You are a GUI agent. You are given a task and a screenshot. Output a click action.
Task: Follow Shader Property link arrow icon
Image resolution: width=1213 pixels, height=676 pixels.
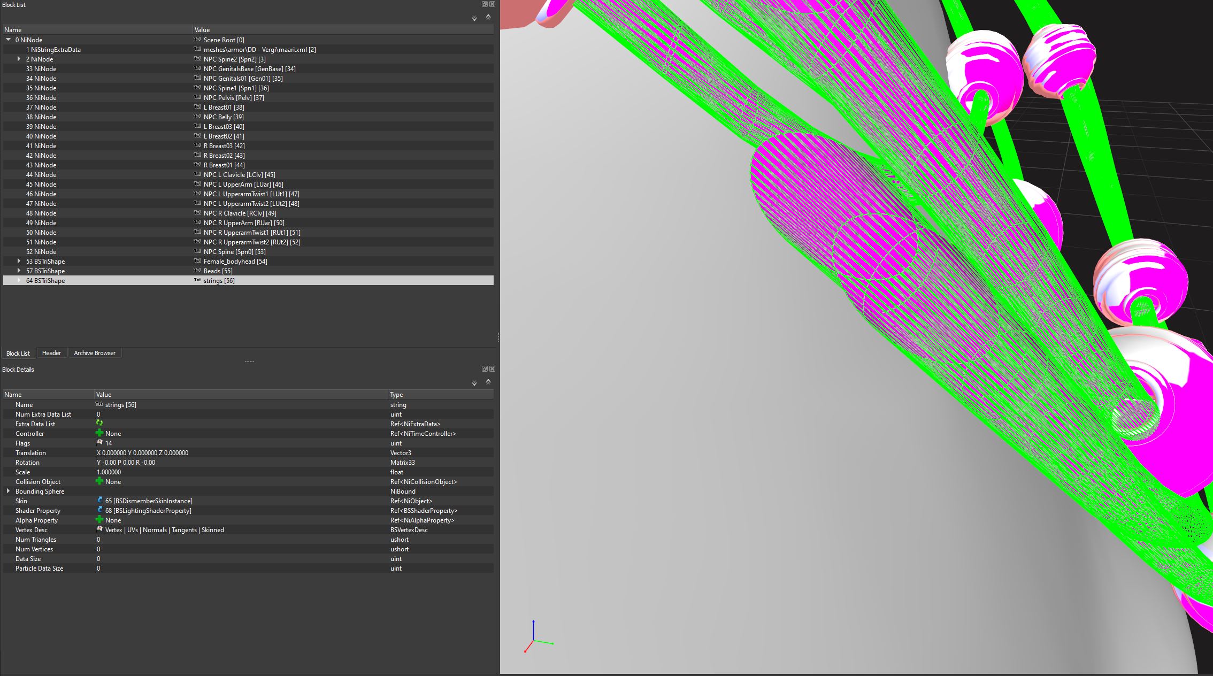pos(99,510)
